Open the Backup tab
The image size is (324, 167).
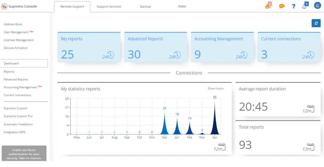tap(145, 7)
